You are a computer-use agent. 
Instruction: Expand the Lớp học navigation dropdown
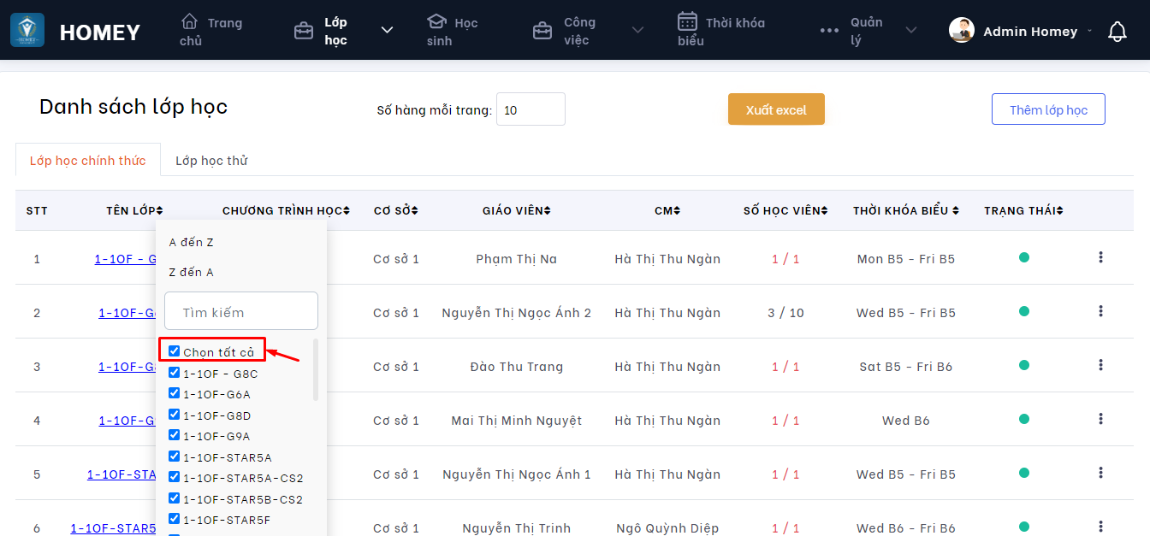(387, 31)
